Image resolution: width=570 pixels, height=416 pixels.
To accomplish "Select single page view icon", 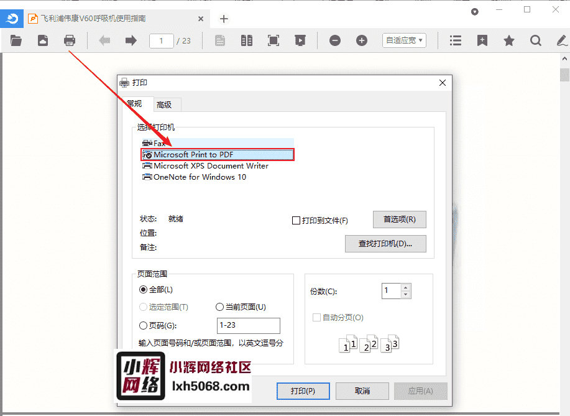I will coord(220,40).
